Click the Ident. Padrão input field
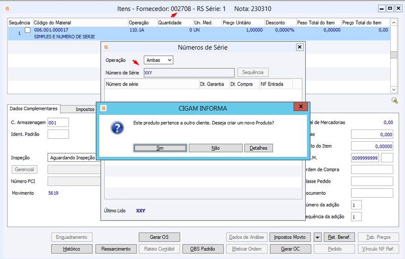 point(58,134)
